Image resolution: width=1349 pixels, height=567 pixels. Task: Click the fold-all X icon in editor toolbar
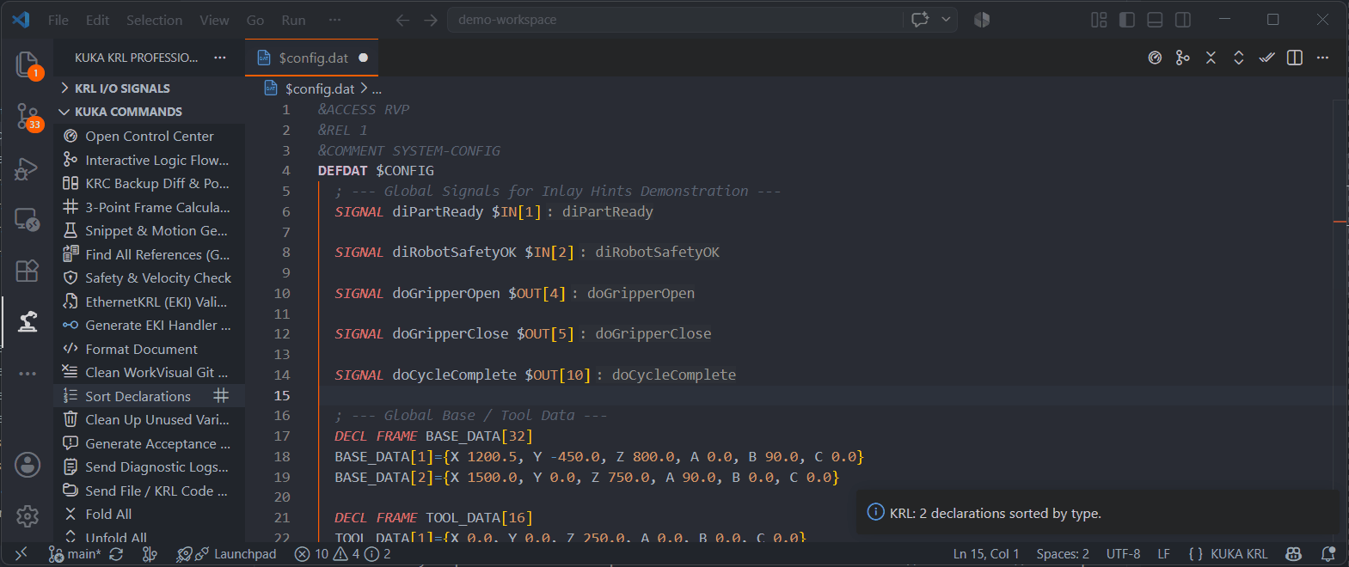[x=1211, y=58]
